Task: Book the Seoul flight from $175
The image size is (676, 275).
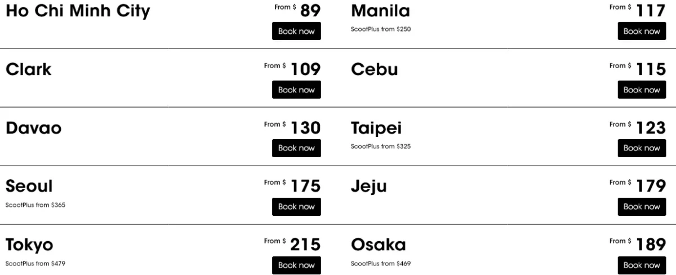Action: [x=296, y=207]
